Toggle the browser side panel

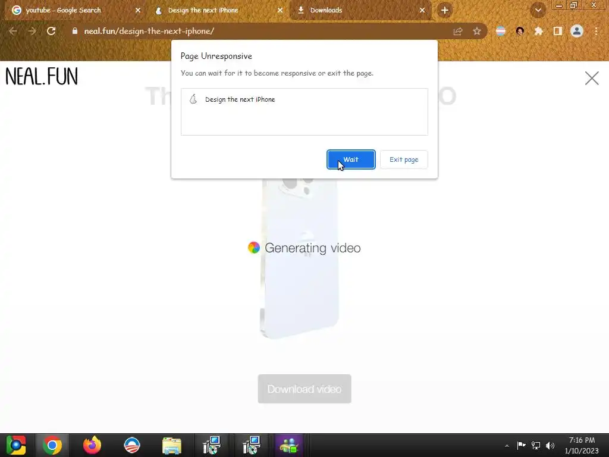click(557, 31)
